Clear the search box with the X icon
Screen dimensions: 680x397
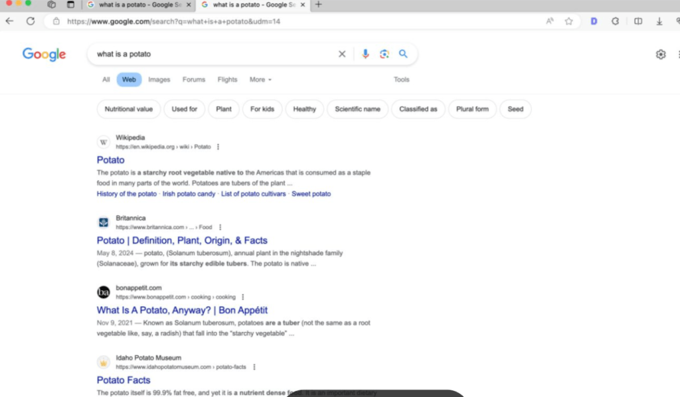(x=342, y=54)
